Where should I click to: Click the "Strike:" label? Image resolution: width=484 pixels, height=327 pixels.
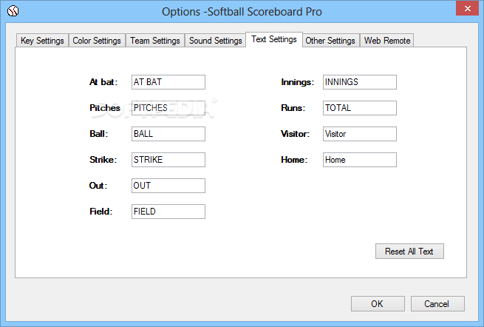coord(103,160)
